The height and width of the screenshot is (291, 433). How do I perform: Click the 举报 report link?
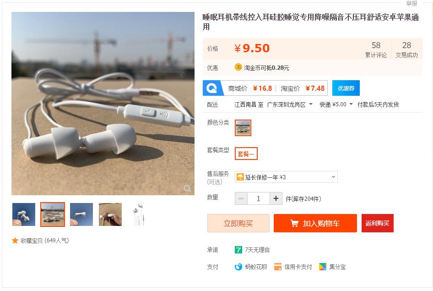[x=411, y=3]
